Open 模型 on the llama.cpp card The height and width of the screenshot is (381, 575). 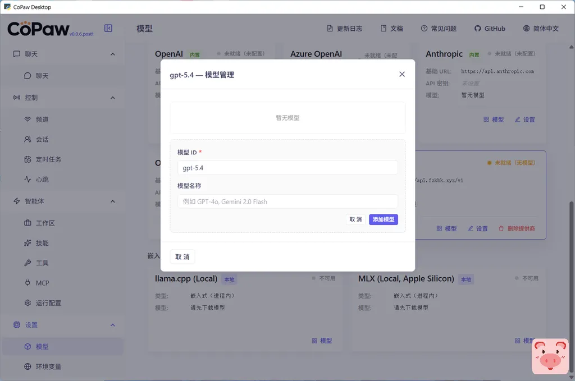[x=322, y=341]
